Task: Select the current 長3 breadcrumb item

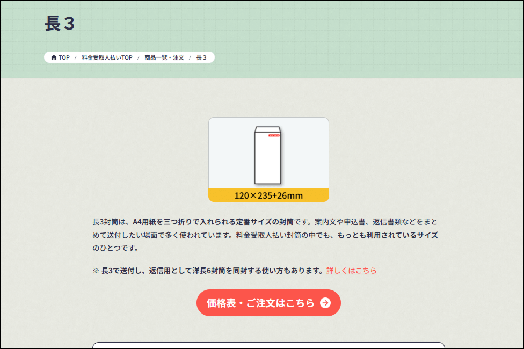Action: (201, 57)
